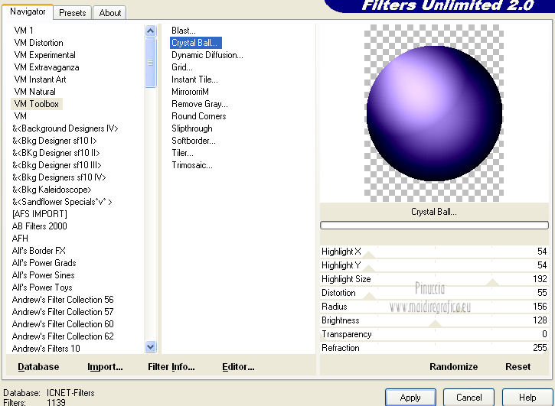
Task: Click the Highlight Y slider
Action: click(x=434, y=265)
